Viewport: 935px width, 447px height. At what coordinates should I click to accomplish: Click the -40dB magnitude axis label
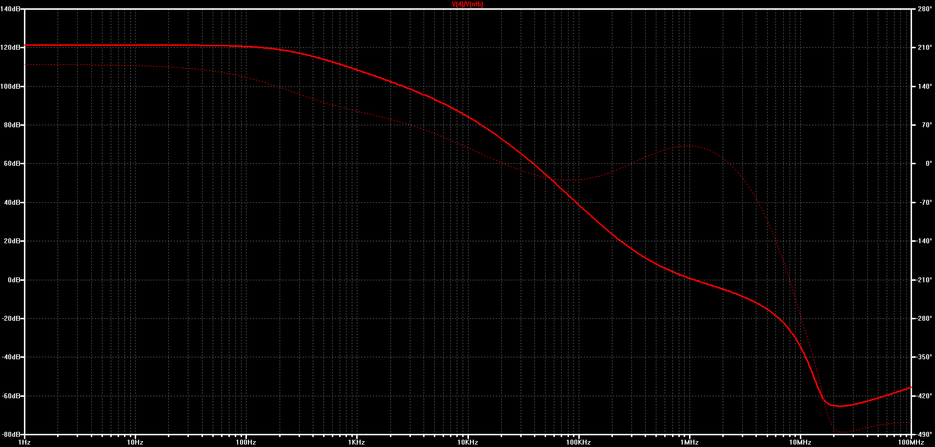[11, 357]
